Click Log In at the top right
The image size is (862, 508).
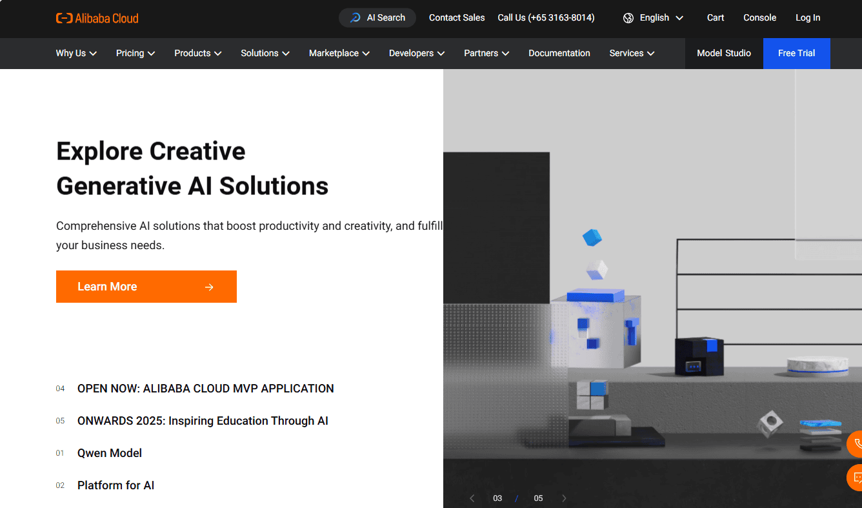(808, 17)
